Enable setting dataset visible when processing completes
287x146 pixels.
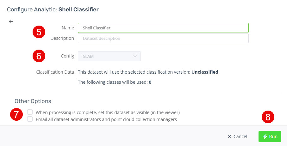(30, 112)
